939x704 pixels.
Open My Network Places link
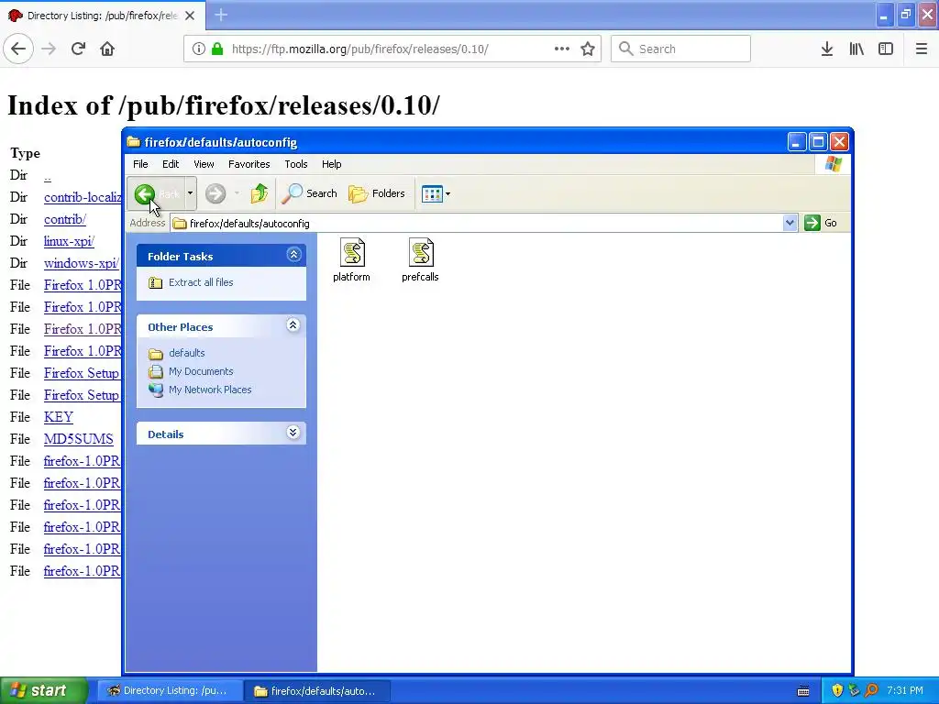click(210, 390)
